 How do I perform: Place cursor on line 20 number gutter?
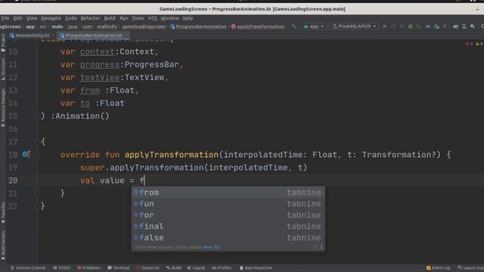[13, 181]
